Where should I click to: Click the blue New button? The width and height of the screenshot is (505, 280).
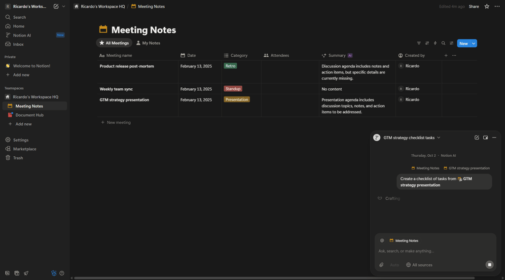(464, 43)
